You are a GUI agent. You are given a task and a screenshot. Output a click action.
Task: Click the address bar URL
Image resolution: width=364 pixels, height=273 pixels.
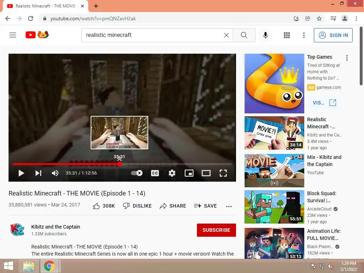[x=93, y=18]
